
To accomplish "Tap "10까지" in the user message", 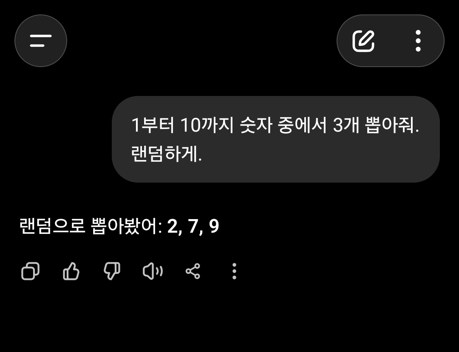I will pos(207,125).
